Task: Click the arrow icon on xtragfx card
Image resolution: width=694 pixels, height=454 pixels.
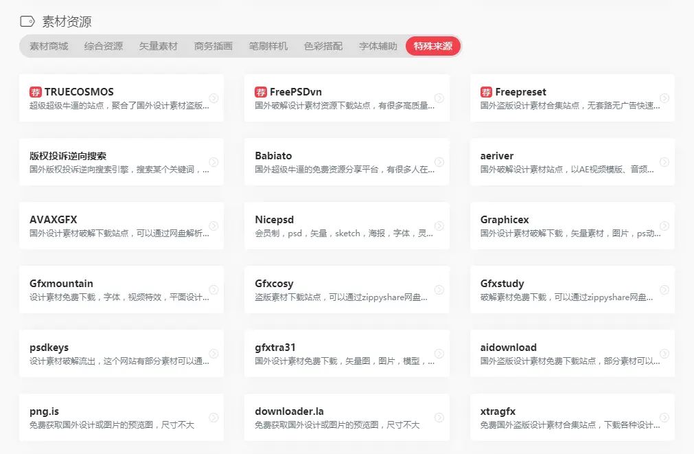Action: pos(663,417)
